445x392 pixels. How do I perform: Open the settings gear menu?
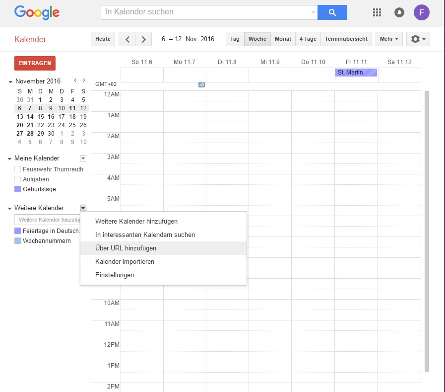pyautogui.click(x=418, y=39)
